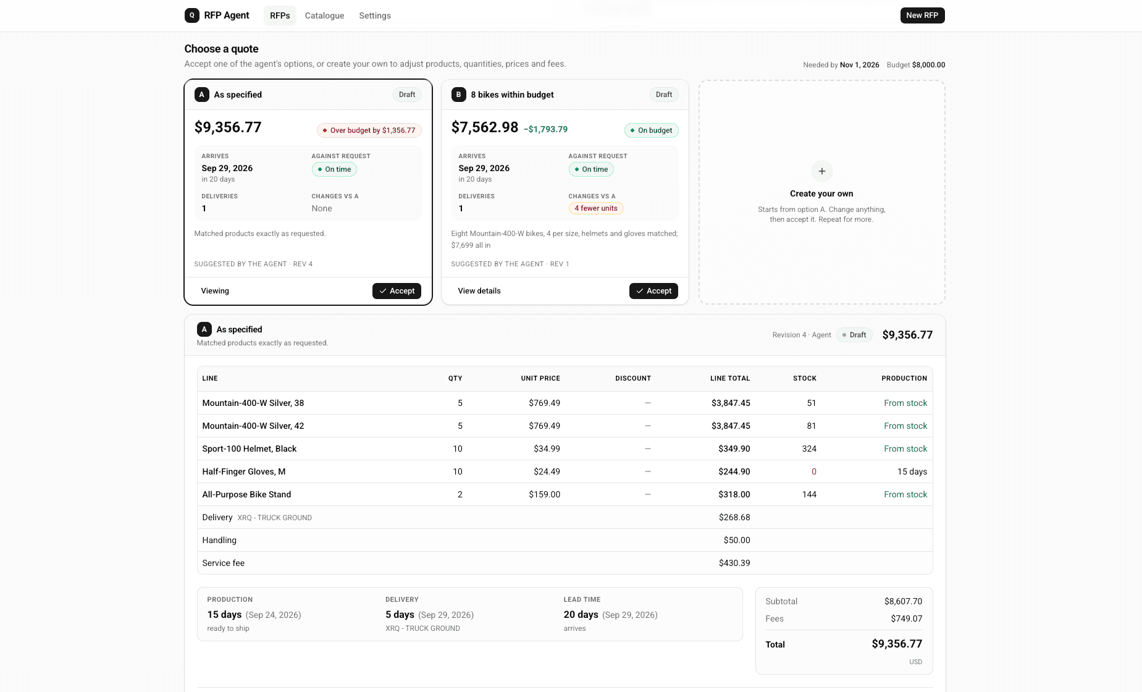Click the Fees $749.07 value
This screenshot has height=692, width=1142.
(906, 618)
